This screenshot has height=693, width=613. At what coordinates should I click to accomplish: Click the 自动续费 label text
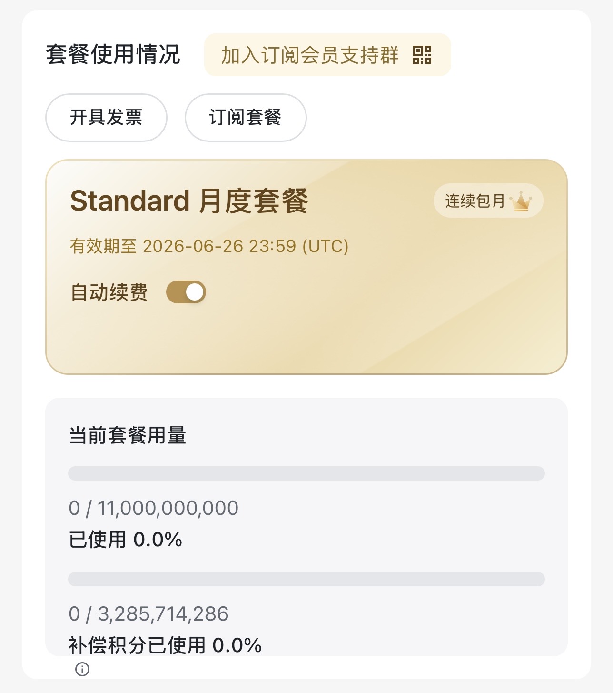[109, 292]
